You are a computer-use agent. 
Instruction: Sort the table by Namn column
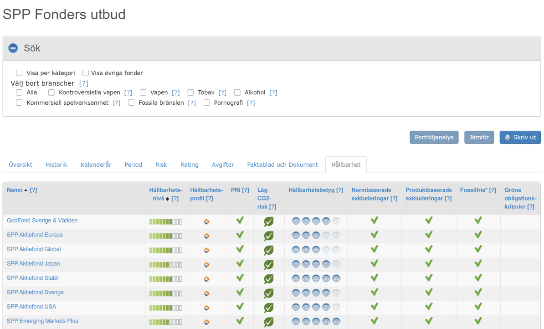pyautogui.click(x=15, y=190)
